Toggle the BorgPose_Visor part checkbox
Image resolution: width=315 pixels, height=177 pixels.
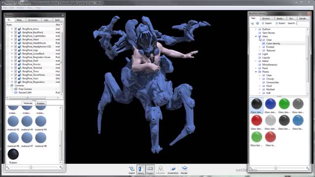click(16, 79)
